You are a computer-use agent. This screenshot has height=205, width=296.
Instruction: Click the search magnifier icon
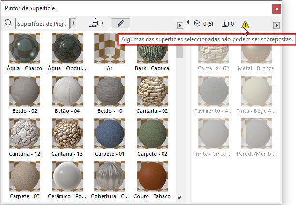tap(8, 23)
